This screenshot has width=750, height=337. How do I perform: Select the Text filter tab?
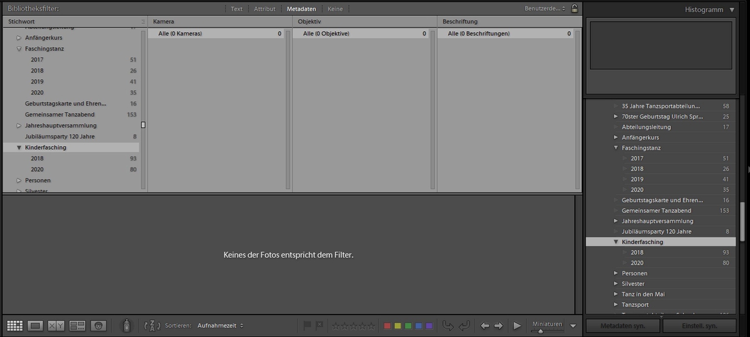pyautogui.click(x=236, y=9)
